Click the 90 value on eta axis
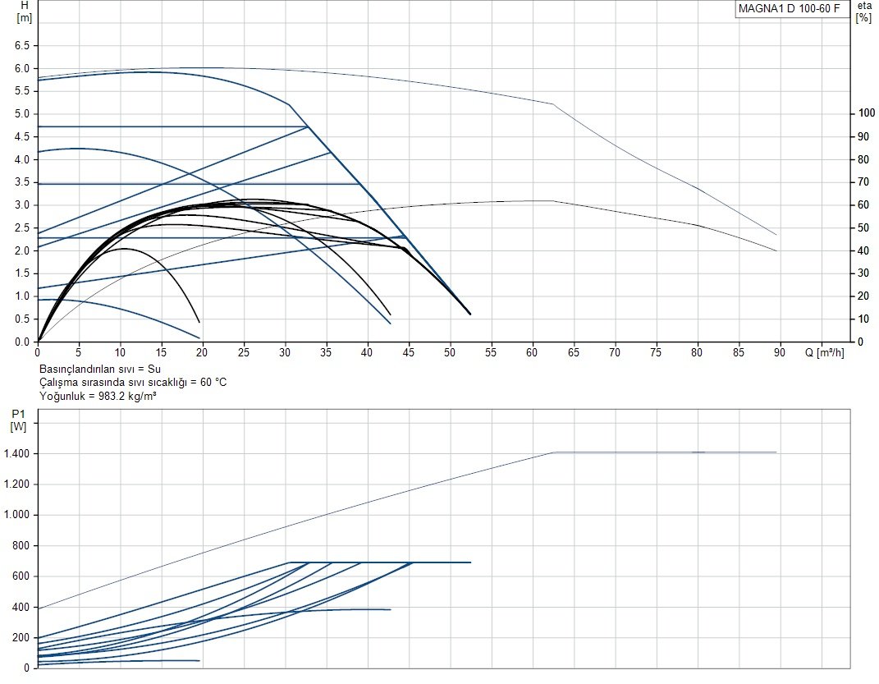879x684 pixels. click(863, 137)
